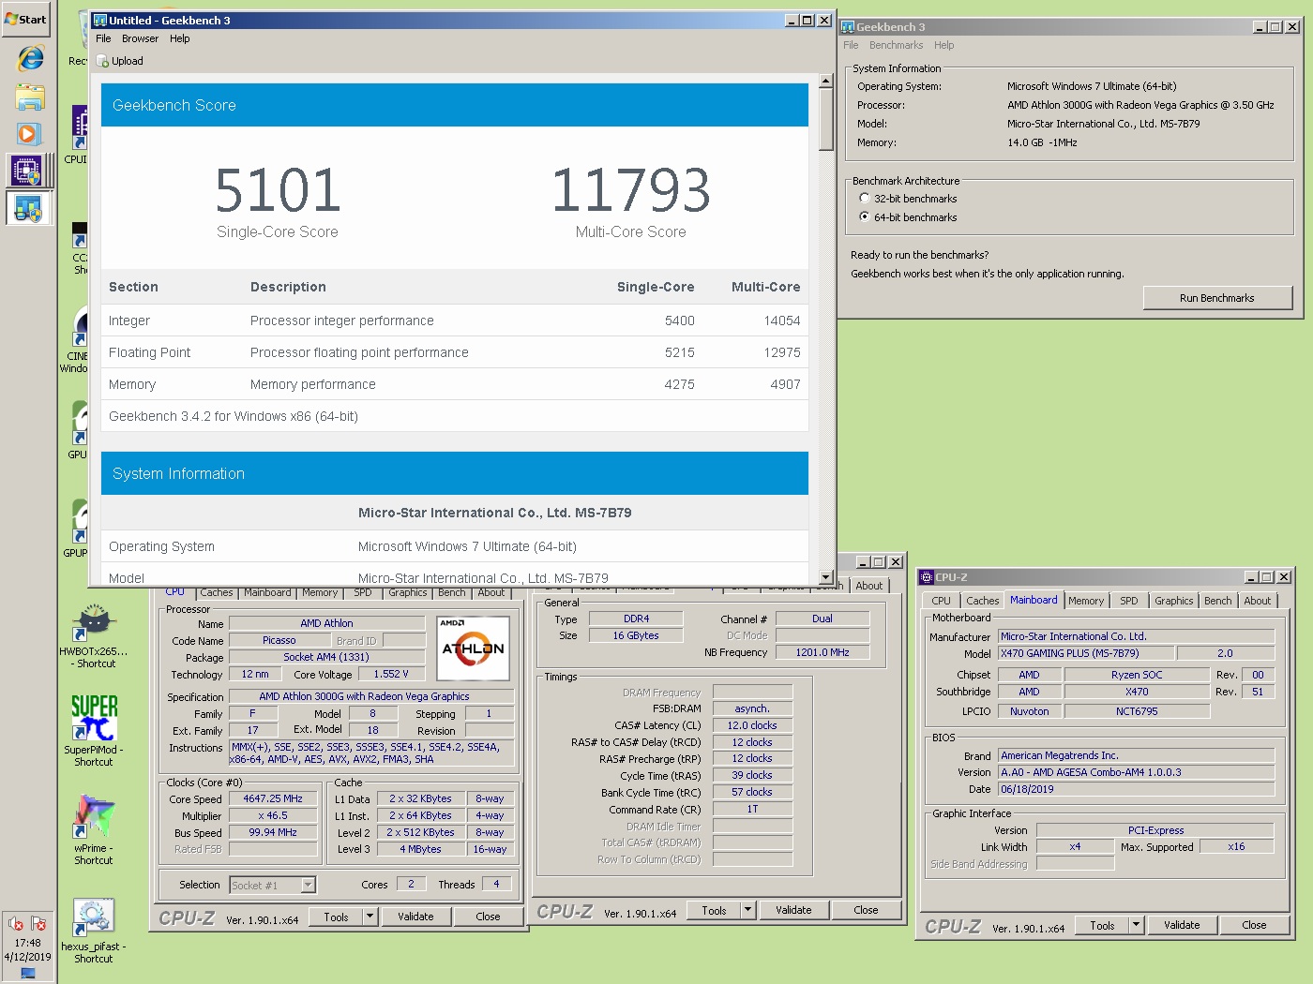Click Run Benchmarks button
Screen dimensions: 1313x984
(1217, 298)
